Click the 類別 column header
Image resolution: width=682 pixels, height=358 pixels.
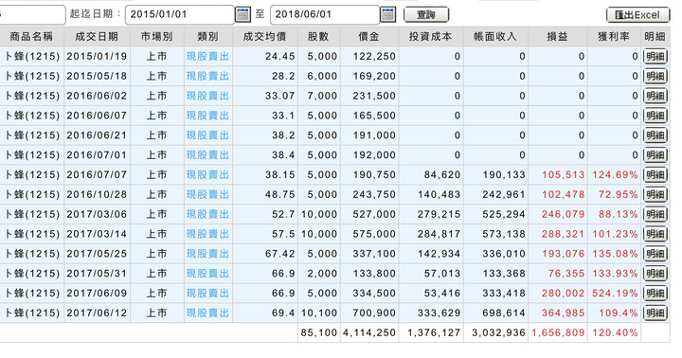click(207, 37)
